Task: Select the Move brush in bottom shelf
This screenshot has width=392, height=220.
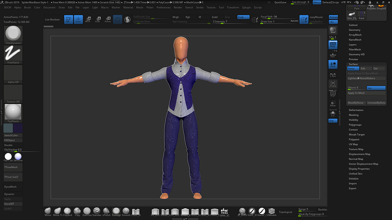Action: pyautogui.click(x=48, y=211)
